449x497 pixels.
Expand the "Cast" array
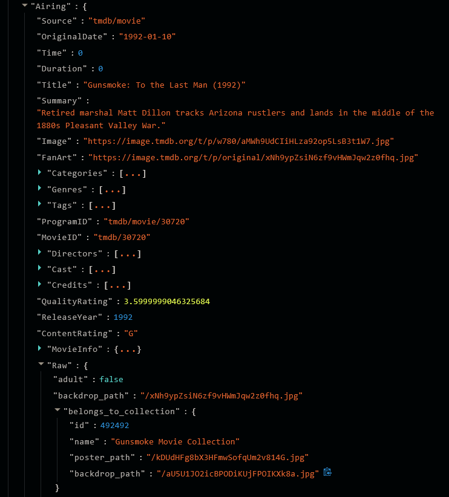tap(41, 269)
